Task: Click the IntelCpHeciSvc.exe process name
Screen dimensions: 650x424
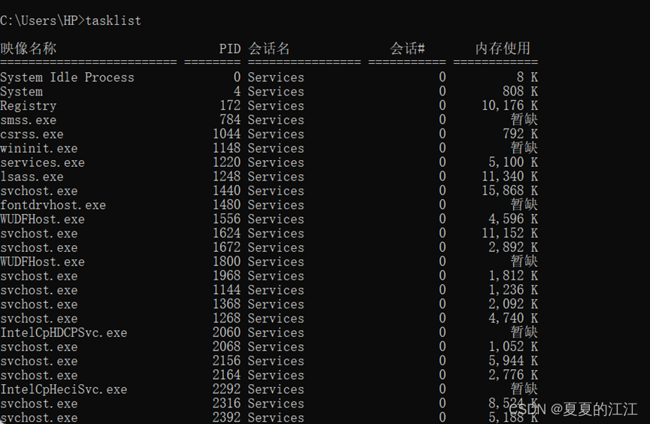Action: coord(63,390)
